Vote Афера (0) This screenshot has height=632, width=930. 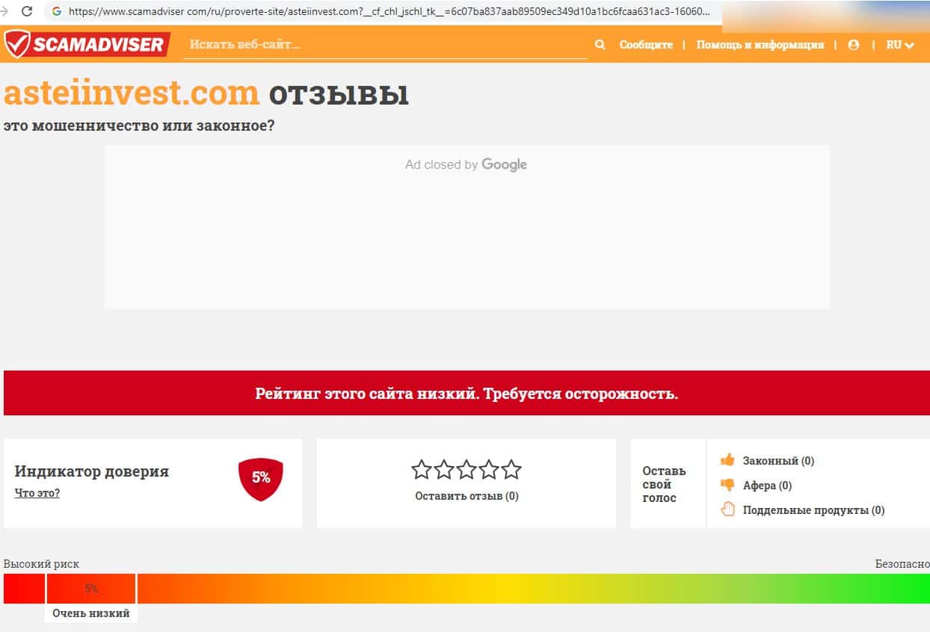coord(767,486)
